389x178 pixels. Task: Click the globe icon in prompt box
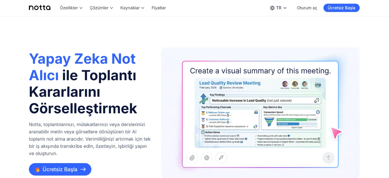(x=207, y=158)
